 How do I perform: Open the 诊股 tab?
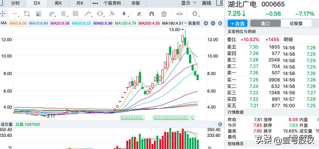click(136, 3)
